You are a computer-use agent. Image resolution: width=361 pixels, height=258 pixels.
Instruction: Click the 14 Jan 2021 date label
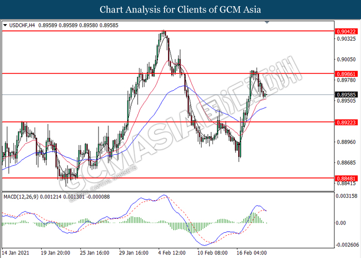tap(17, 253)
